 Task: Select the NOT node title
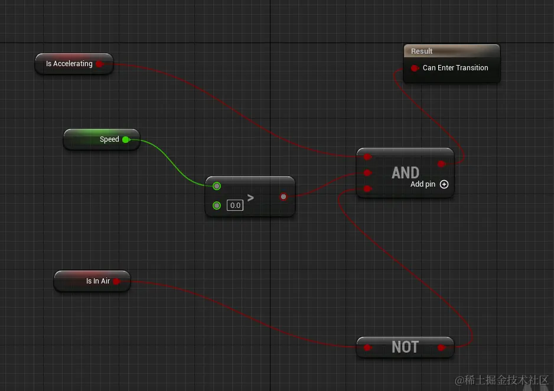pos(405,347)
